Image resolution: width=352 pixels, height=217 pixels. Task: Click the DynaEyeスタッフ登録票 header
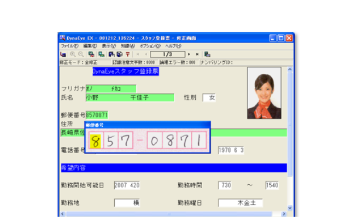tap(126, 72)
